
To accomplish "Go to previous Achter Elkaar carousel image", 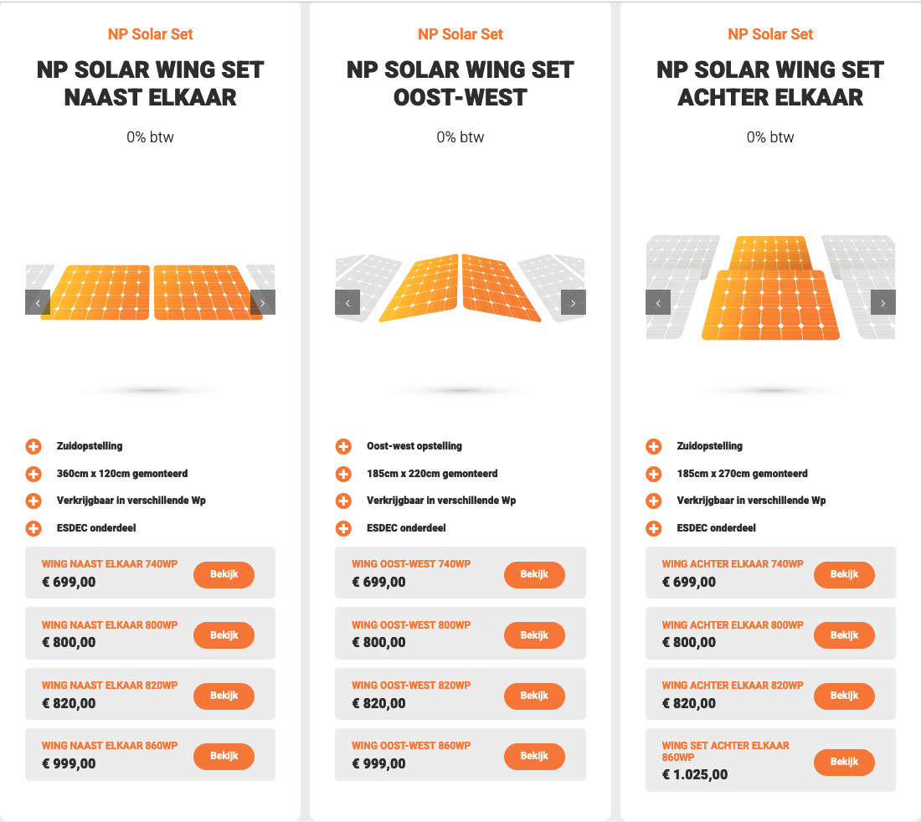I will click(x=658, y=302).
